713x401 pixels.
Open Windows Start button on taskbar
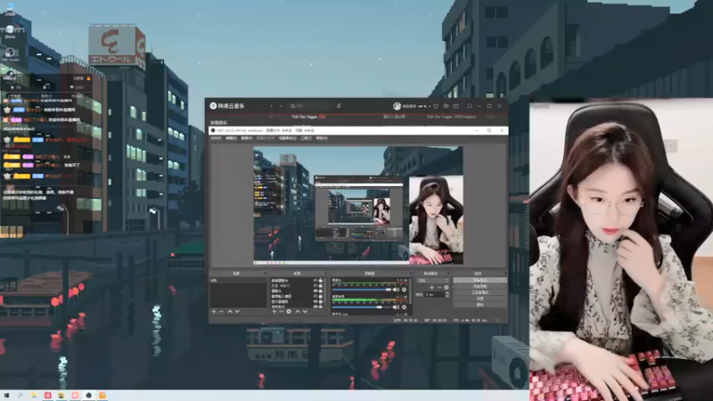[x=6, y=396]
